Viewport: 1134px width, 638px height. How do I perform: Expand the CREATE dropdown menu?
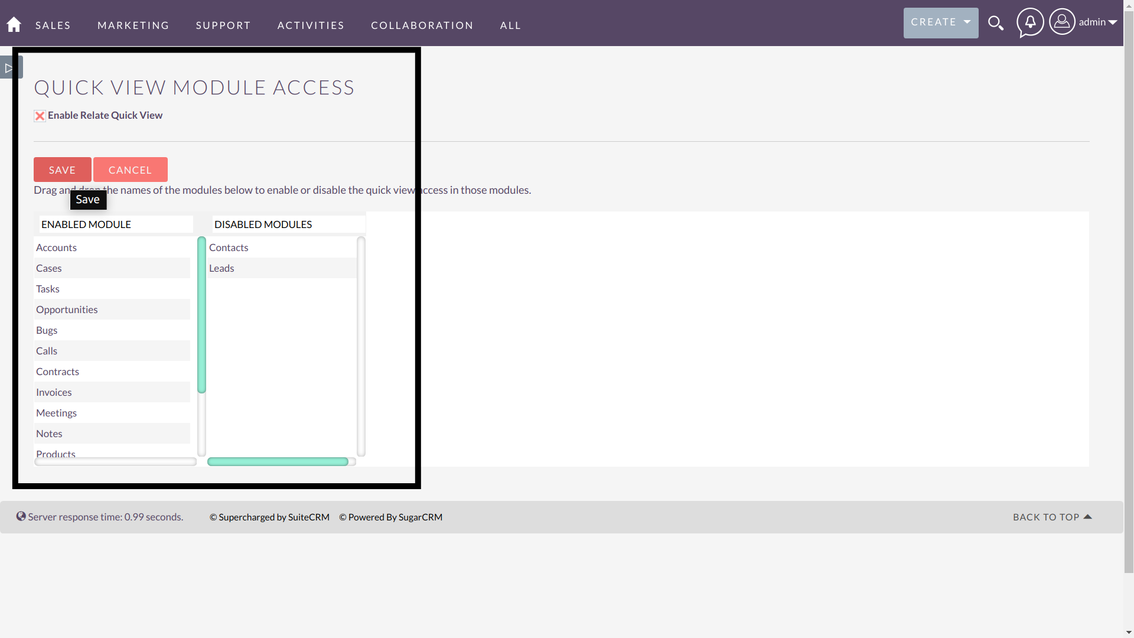[941, 22]
